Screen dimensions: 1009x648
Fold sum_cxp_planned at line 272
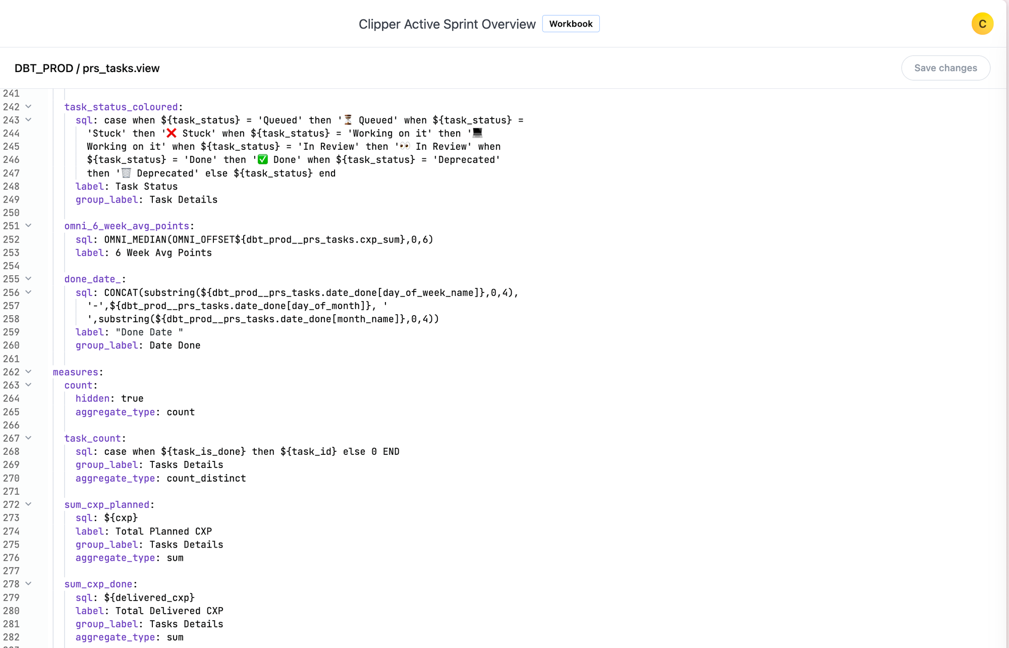[29, 504]
